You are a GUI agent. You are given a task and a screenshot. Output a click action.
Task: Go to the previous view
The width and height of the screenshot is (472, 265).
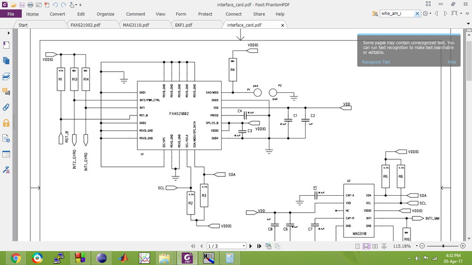pyautogui.click(x=268, y=246)
